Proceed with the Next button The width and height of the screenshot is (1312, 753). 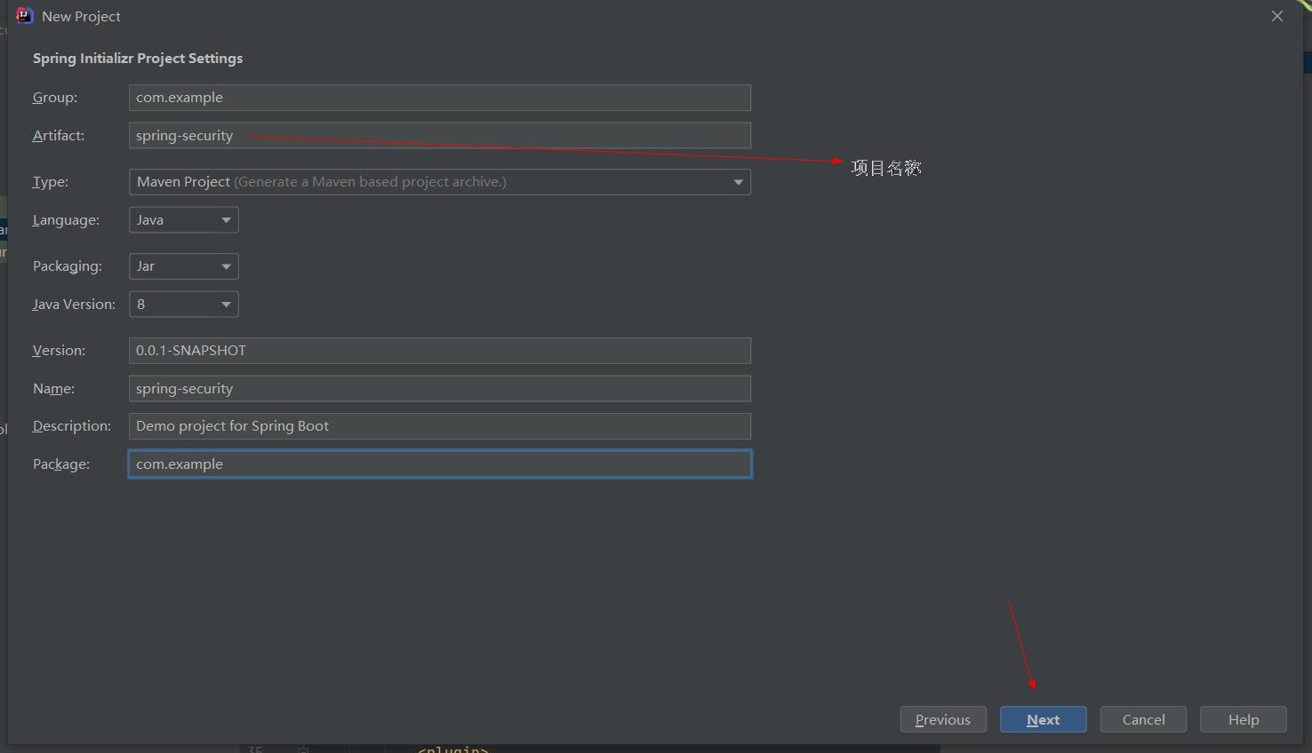pos(1044,719)
